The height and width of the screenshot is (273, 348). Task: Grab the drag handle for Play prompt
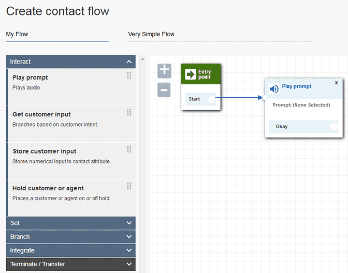pyautogui.click(x=129, y=75)
